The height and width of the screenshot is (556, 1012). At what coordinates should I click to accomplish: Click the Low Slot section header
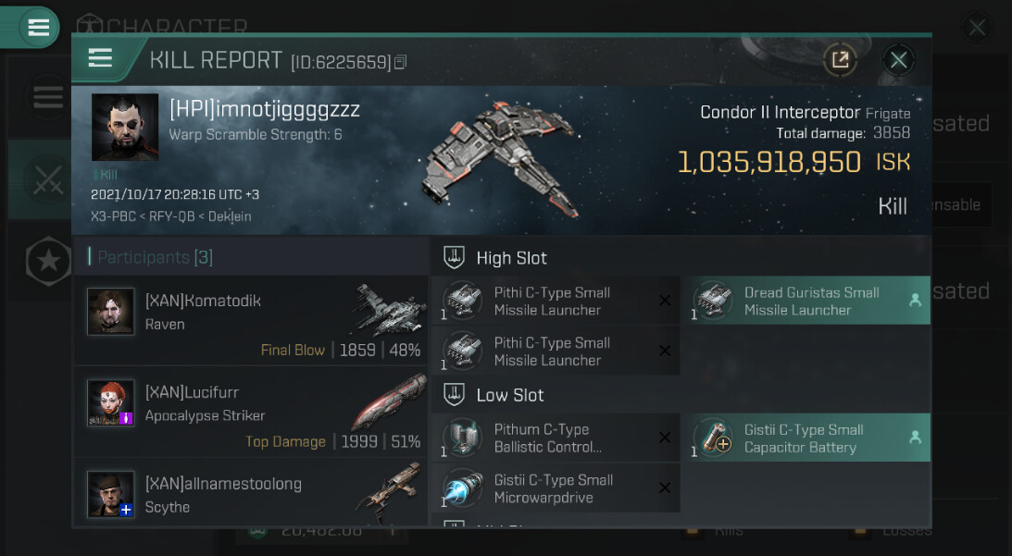[510, 395]
